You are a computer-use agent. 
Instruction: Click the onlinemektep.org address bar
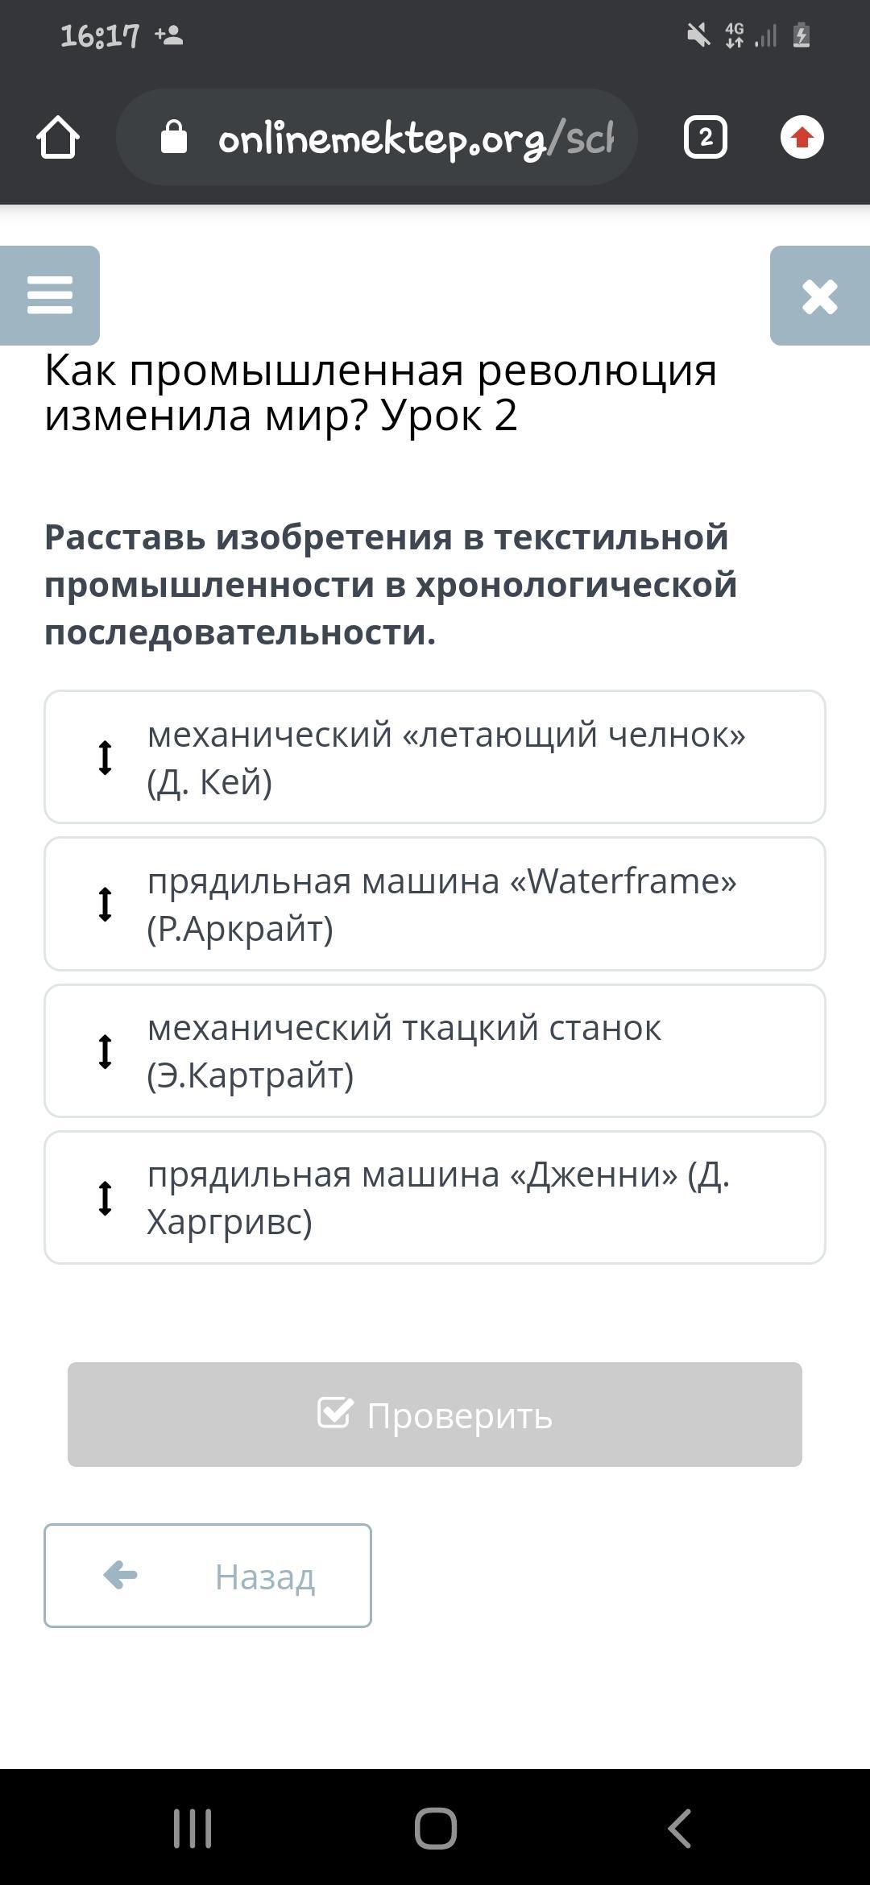tap(377, 137)
